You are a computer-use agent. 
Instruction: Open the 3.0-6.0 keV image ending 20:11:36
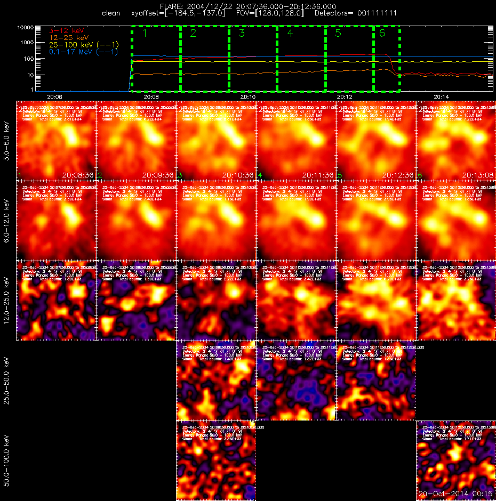click(x=296, y=141)
